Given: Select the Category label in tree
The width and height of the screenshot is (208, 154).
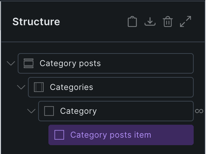Looking at the screenshot, I should tap(78, 111).
